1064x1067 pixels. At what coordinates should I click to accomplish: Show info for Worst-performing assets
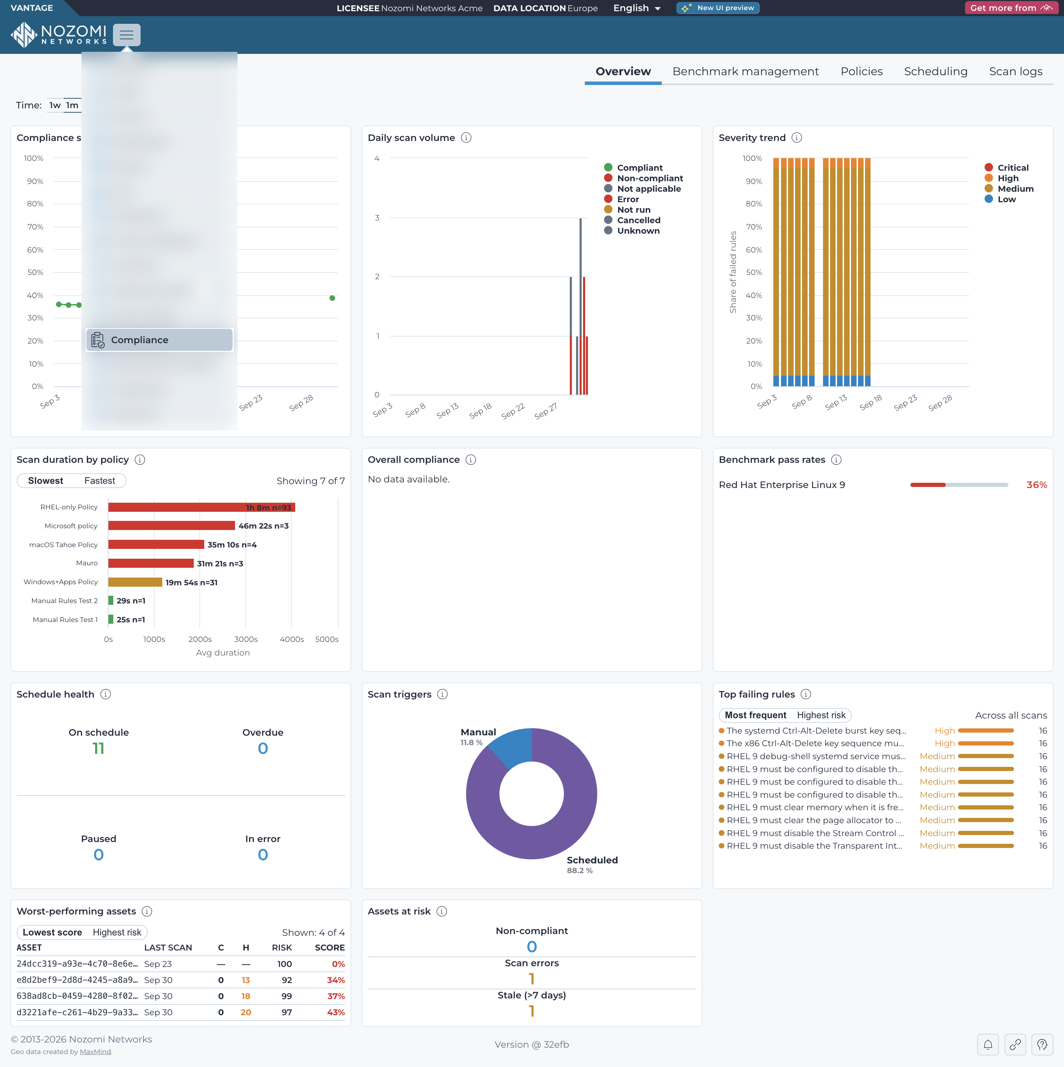(x=147, y=911)
